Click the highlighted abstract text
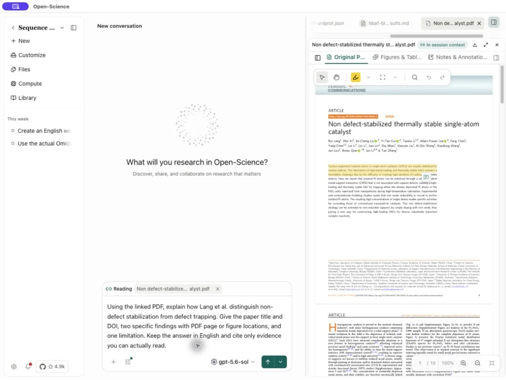Image resolution: width=506 pixels, height=380 pixels. (x=382, y=170)
